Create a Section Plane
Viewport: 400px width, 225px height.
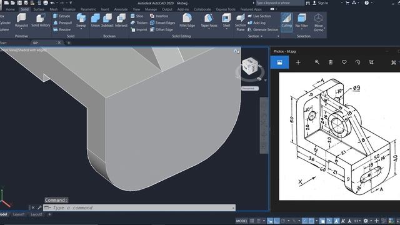click(240, 22)
